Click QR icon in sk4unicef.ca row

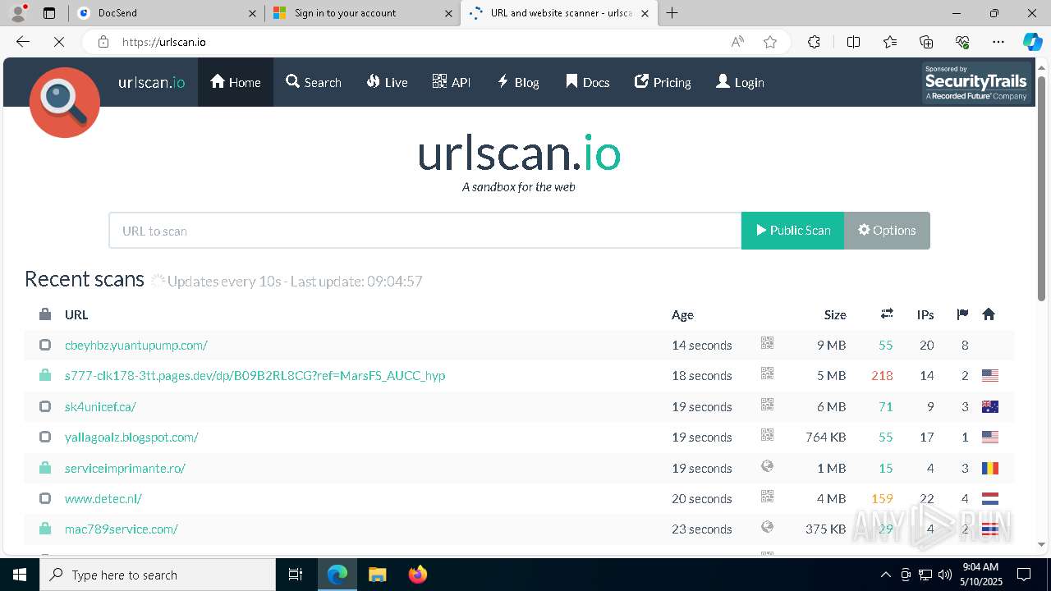767,405
